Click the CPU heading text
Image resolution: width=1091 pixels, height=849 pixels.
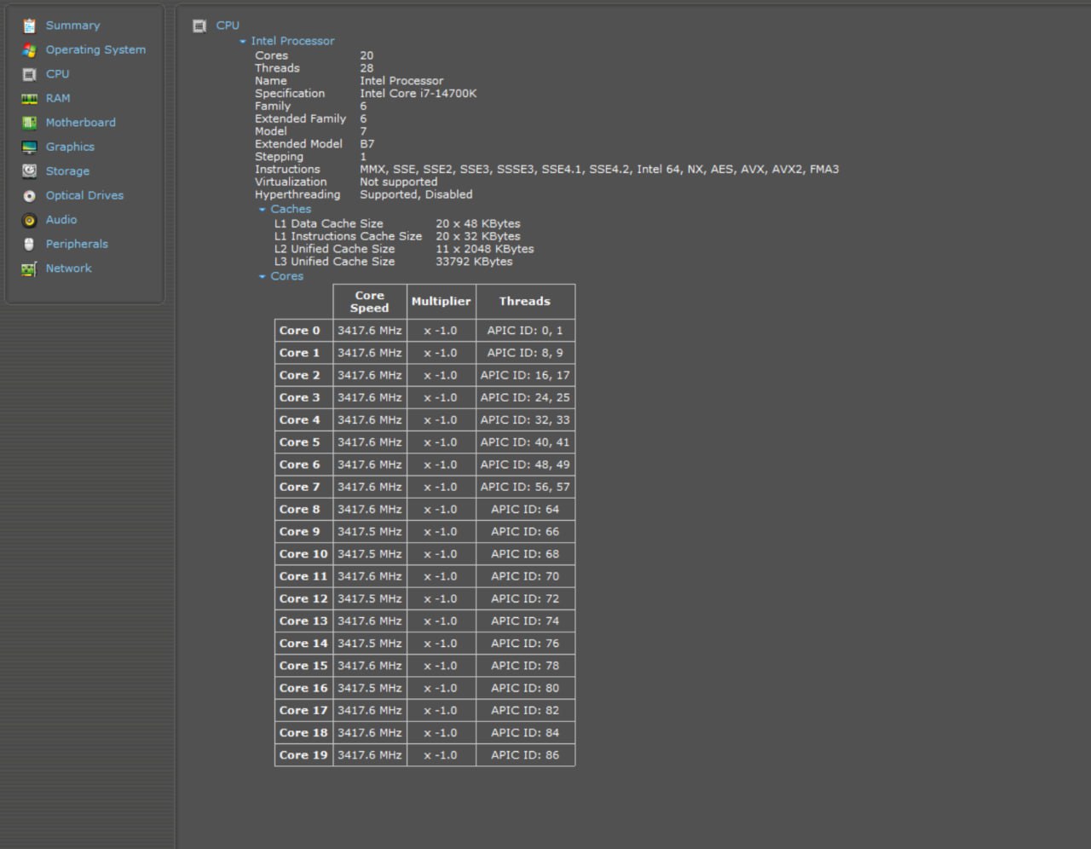[228, 26]
